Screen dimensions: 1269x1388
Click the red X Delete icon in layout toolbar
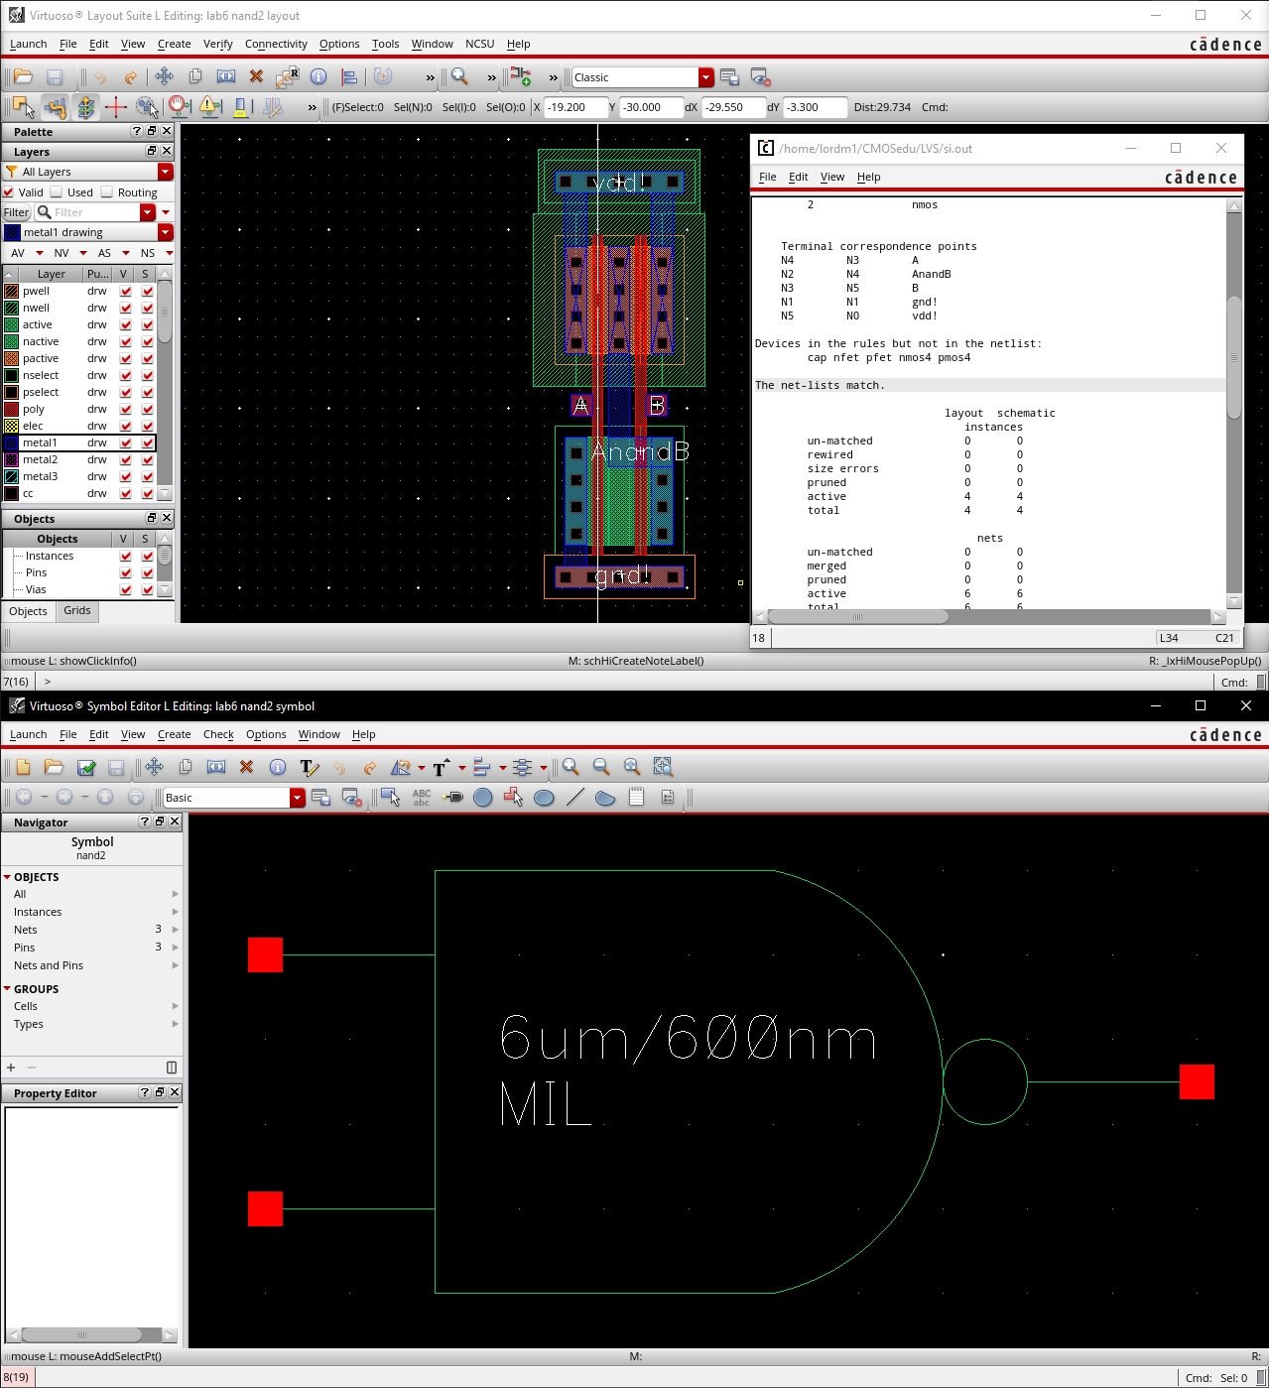click(x=256, y=77)
